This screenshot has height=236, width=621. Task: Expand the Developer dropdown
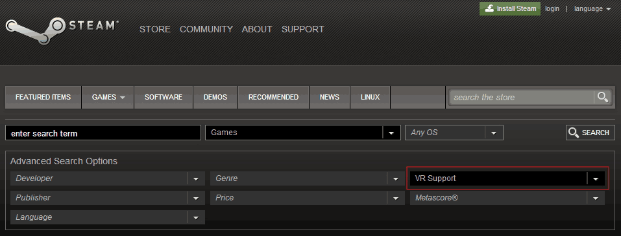pos(108,178)
